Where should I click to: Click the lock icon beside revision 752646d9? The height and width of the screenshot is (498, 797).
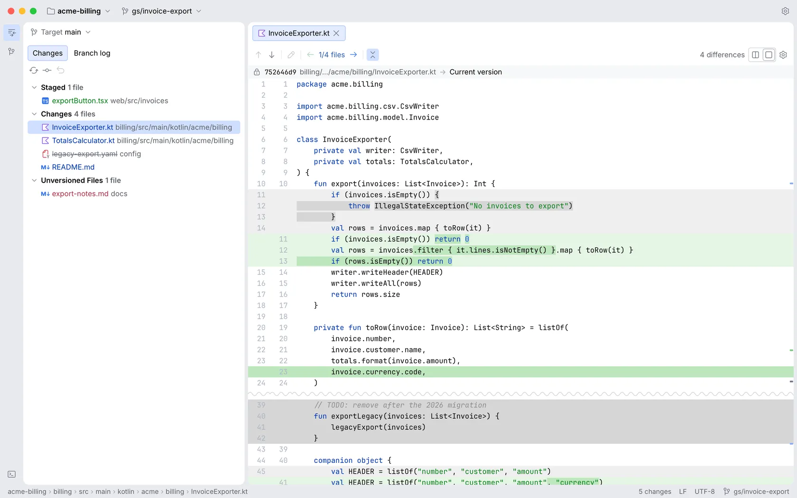click(257, 72)
